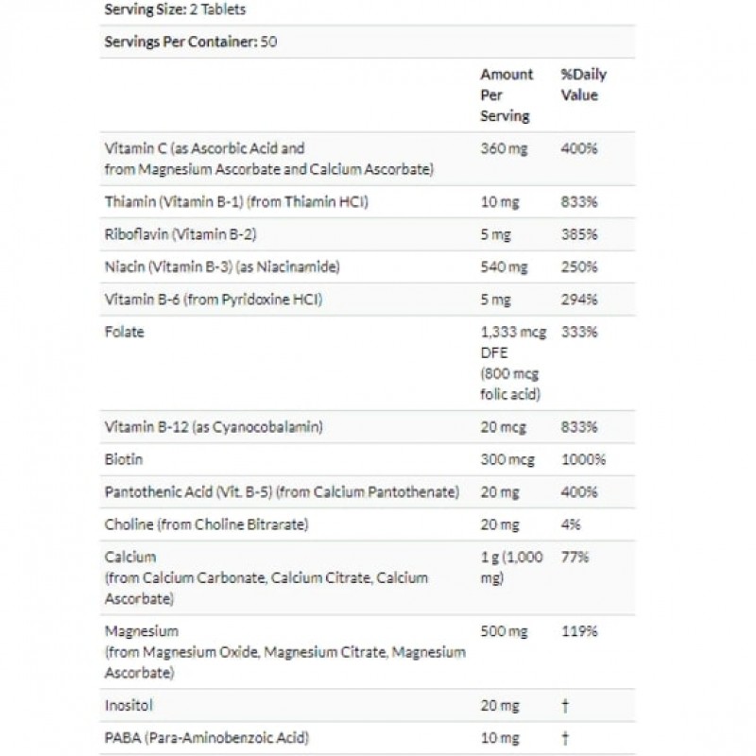
Task: Select the Choline 4% daily value
Action: pos(571,524)
